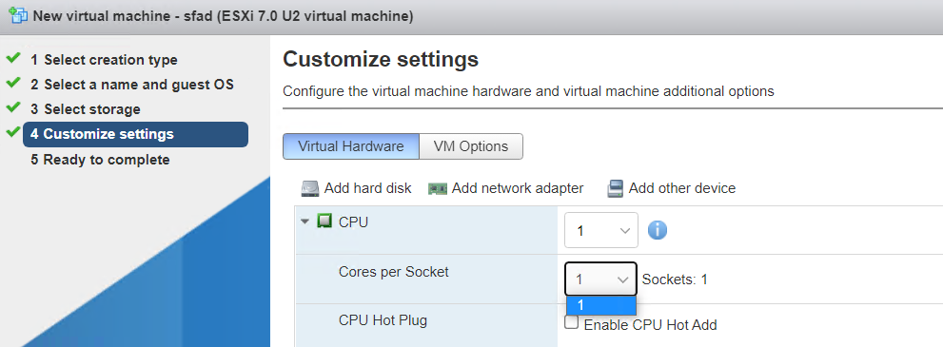943x347 pixels.
Task: Collapse the CPU section triangle
Action: [x=305, y=222]
